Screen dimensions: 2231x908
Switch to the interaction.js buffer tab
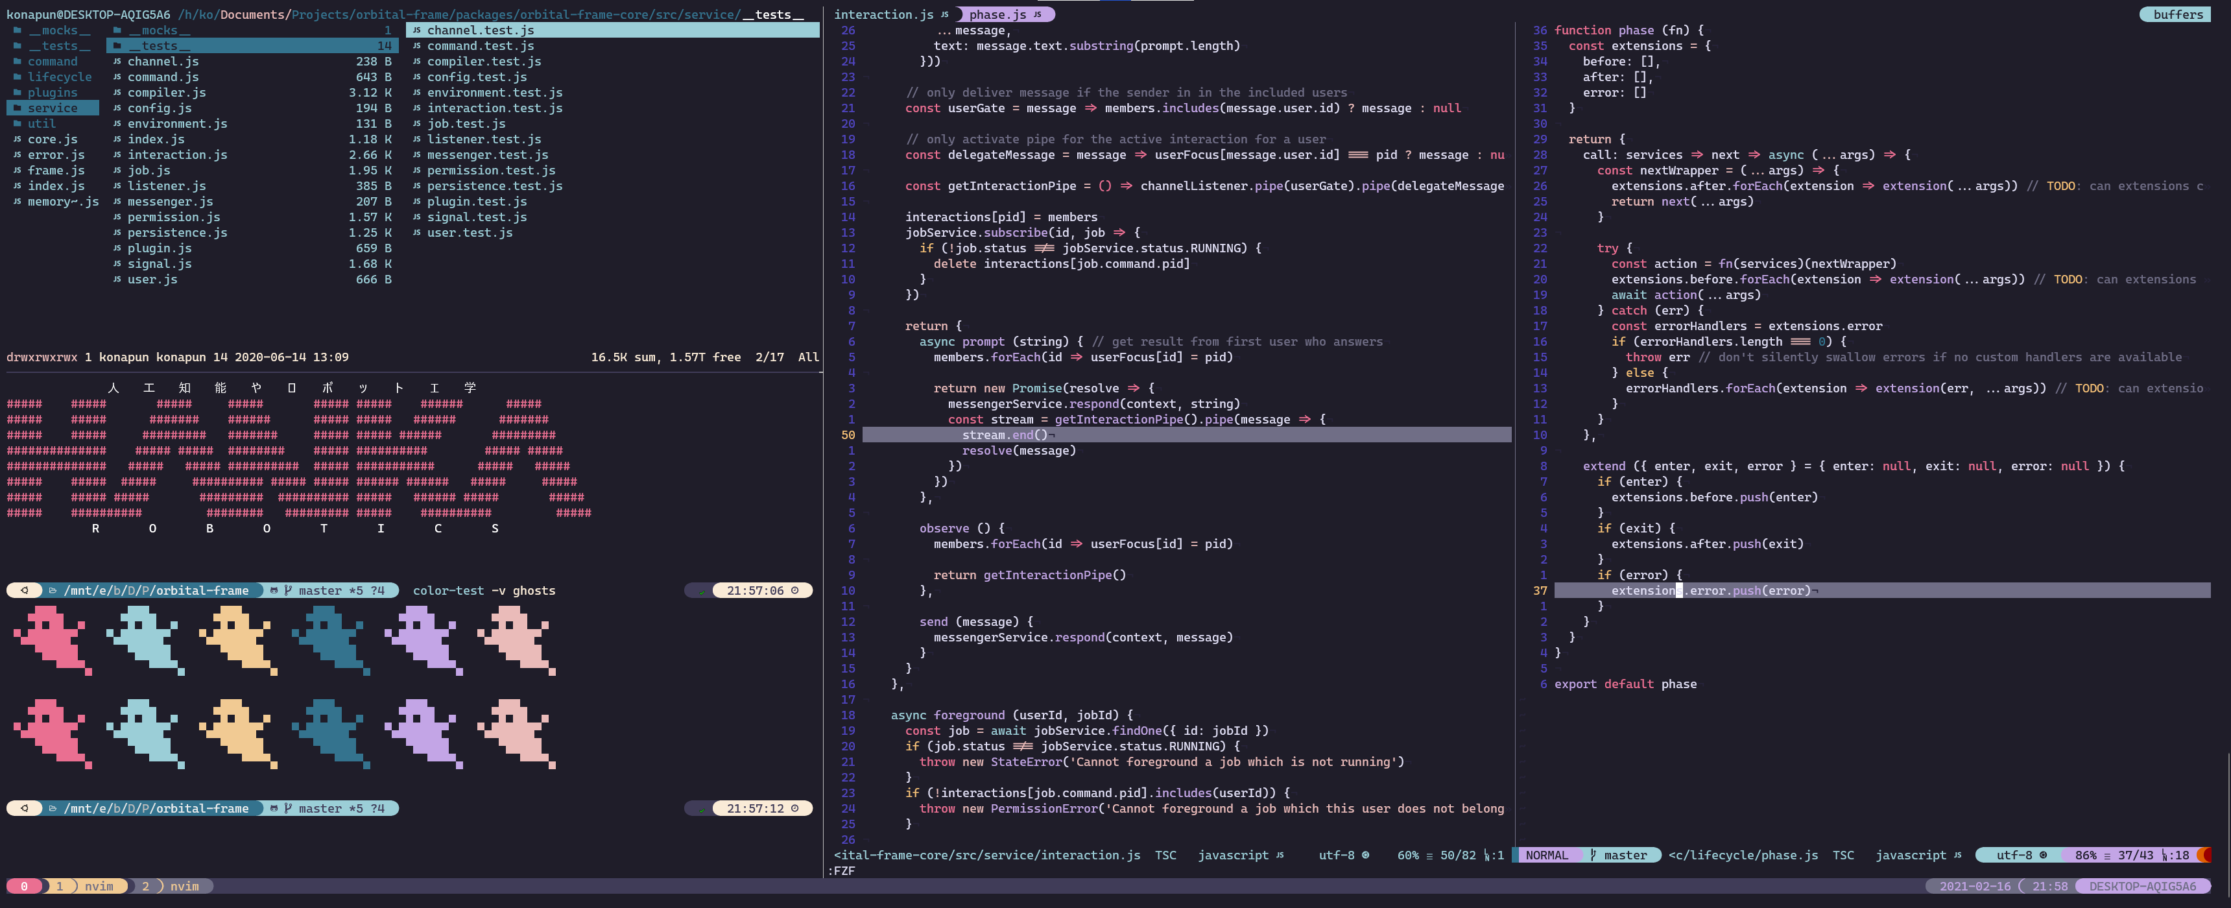[883, 15]
